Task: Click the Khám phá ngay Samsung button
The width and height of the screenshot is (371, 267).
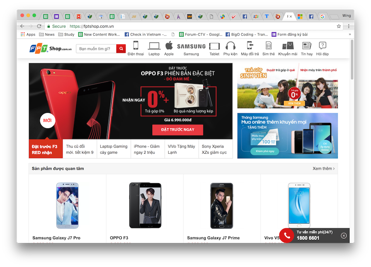Action: coord(265,151)
